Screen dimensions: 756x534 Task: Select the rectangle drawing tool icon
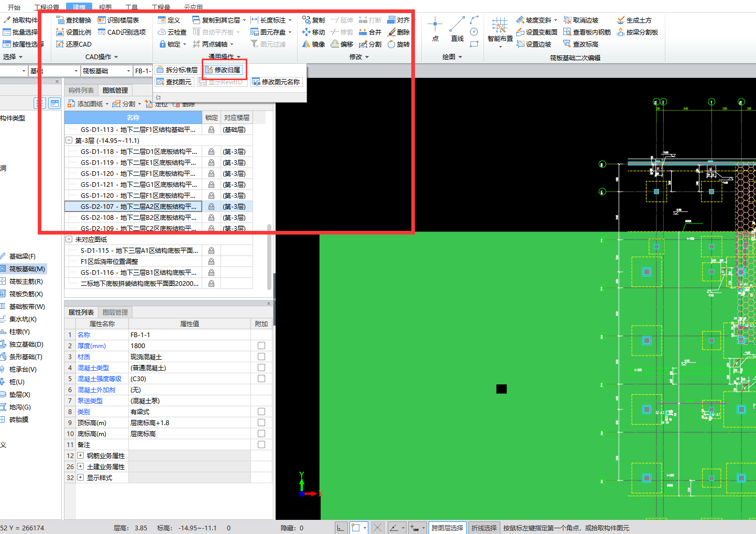pyautogui.click(x=474, y=44)
